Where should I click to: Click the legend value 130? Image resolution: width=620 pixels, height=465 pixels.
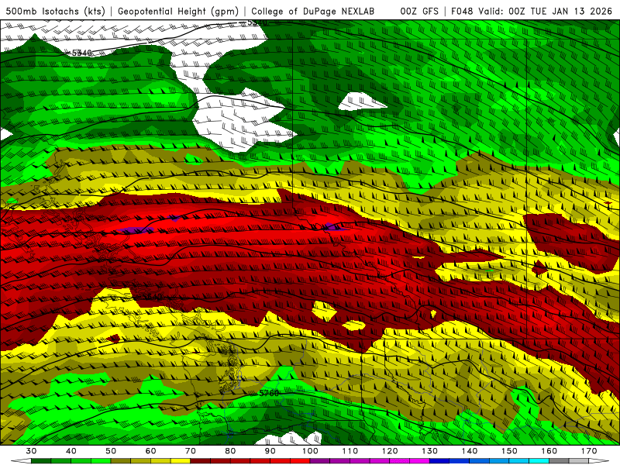click(x=430, y=451)
